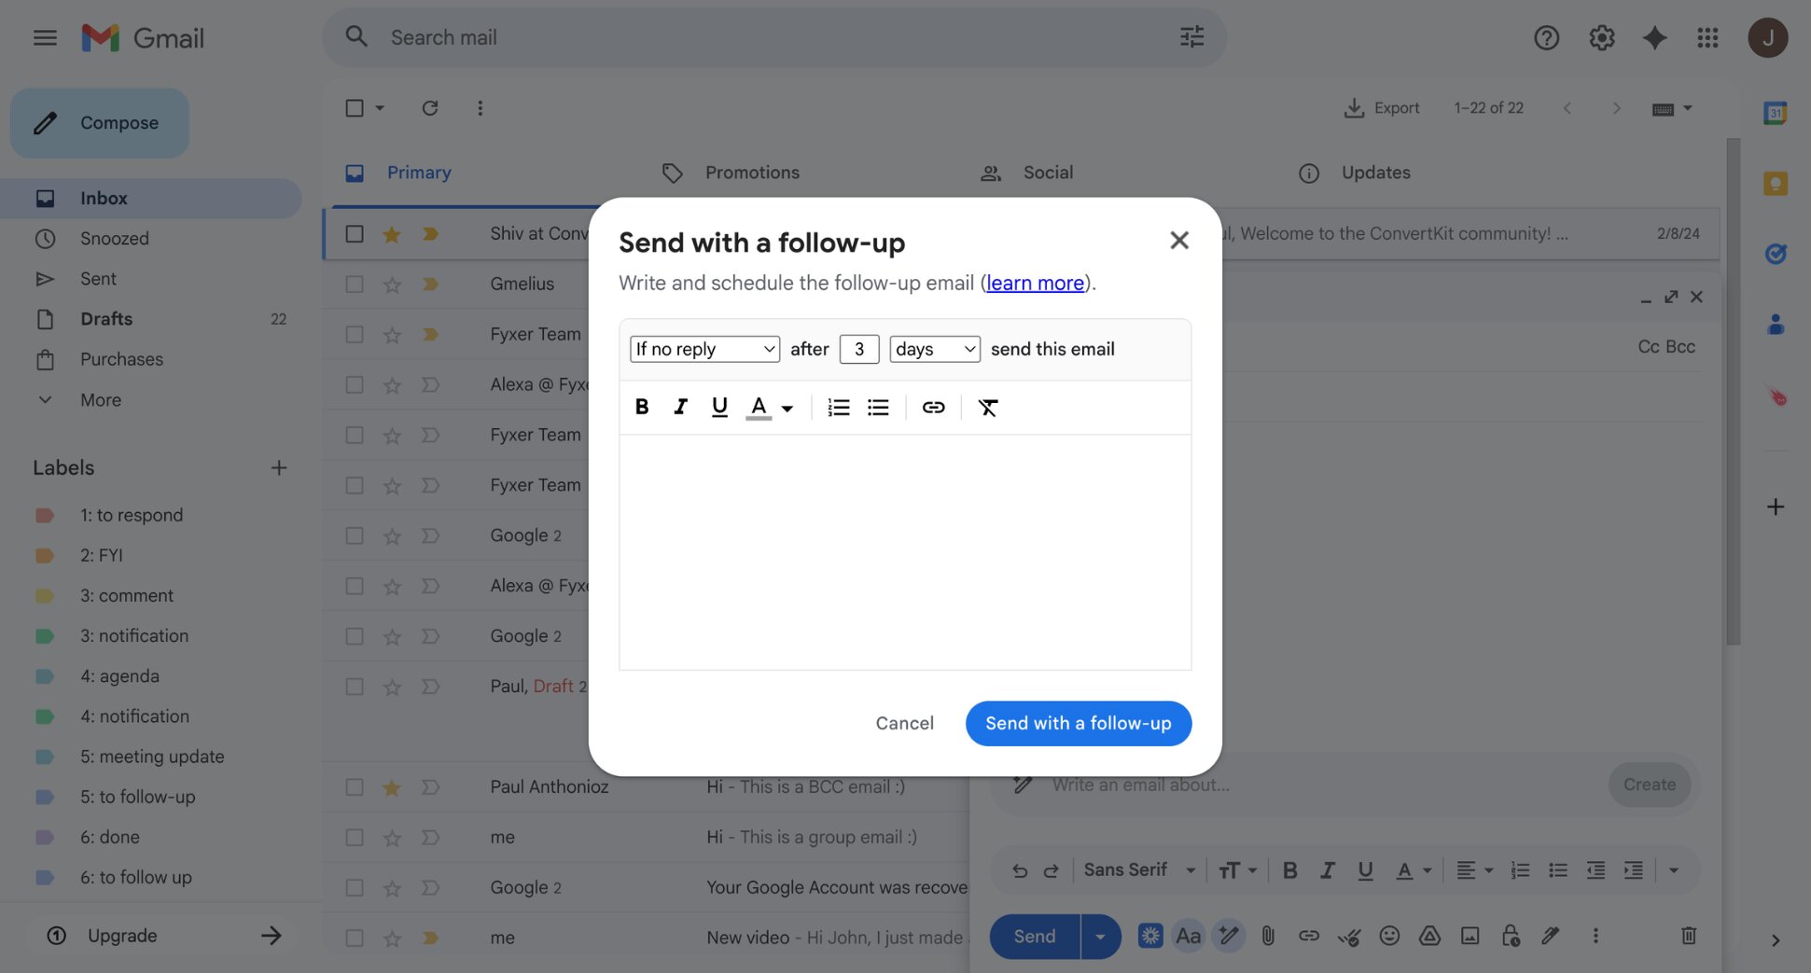Open Google Keep in the right sidebar
The height and width of the screenshot is (973, 1811).
point(1776,184)
